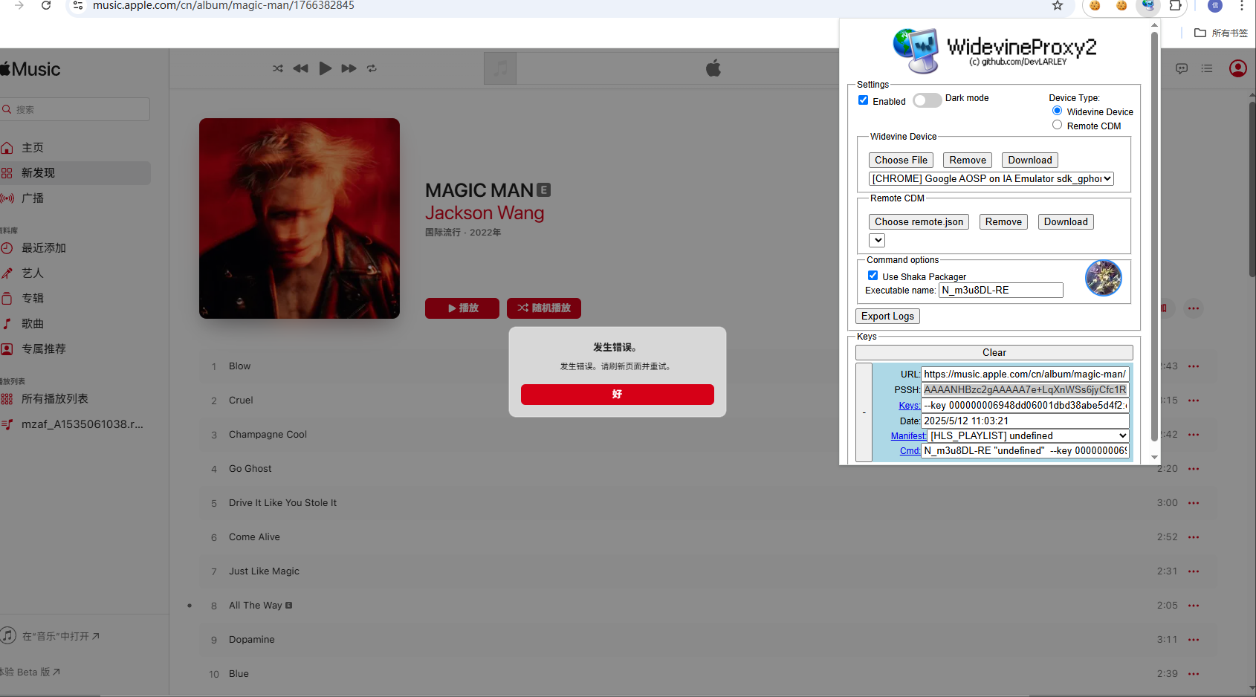1256x697 pixels.
Task: Open 艺人 artists in the sidebar
Action: pyautogui.click(x=33, y=273)
